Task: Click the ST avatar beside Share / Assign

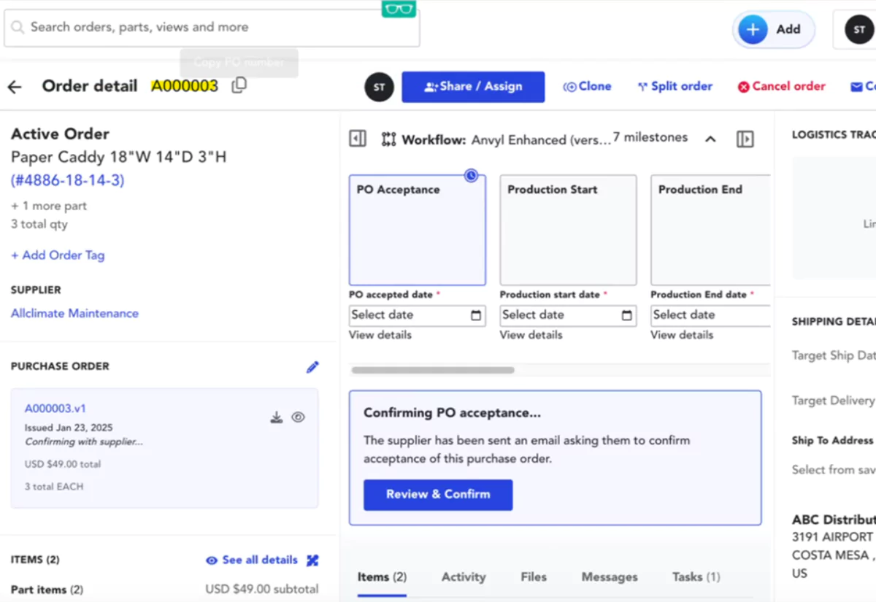Action: (x=380, y=87)
